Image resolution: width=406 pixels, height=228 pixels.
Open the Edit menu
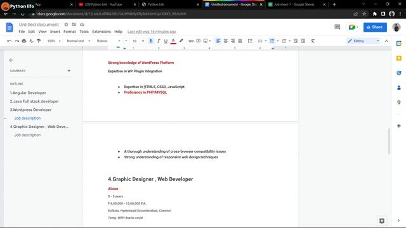[31, 32]
